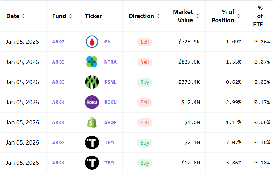
Task: Open the NTRA ticker link
Action: click(x=110, y=62)
